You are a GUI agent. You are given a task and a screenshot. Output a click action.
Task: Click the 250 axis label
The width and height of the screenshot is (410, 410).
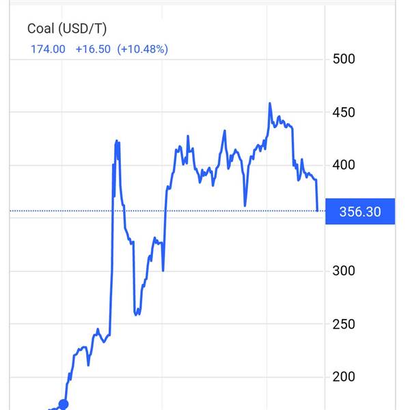(x=344, y=324)
